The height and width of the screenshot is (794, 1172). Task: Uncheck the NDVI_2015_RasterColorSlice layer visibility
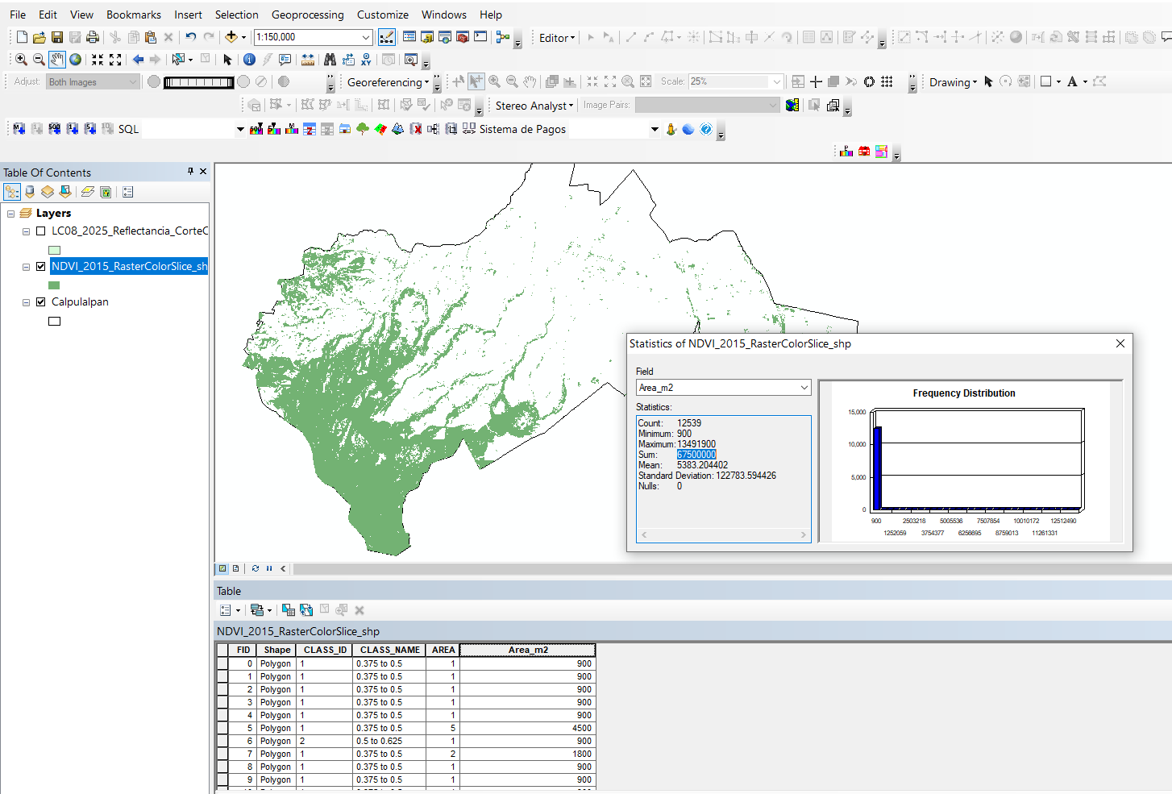[41, 266]
